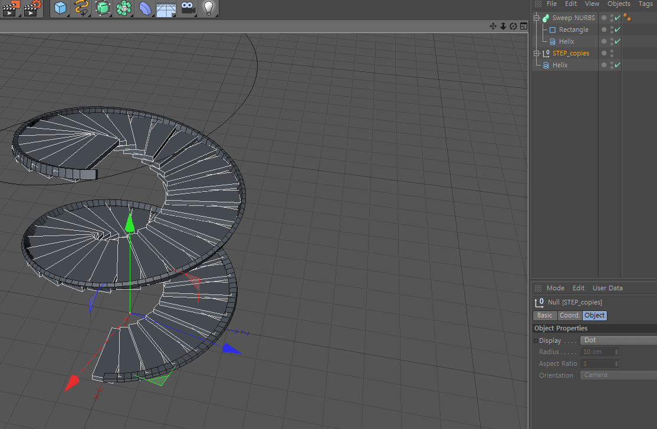Select the orange spline drawing tool

point(82,8)
